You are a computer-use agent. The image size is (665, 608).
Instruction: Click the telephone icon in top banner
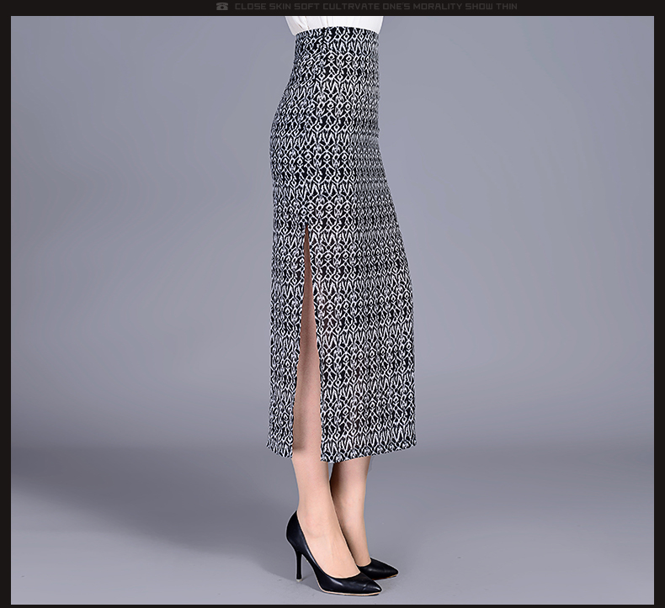click(222, 7)
